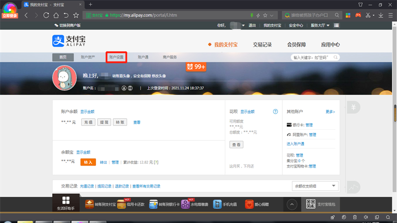Focus the keyword search input field
397x223 pixels.
point(313,57)
